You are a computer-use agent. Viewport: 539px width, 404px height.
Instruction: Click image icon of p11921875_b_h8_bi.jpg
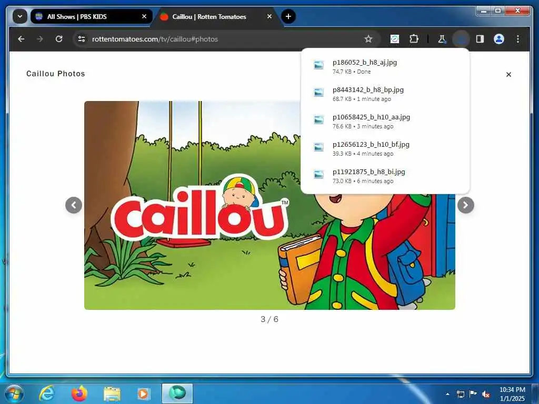318,175
